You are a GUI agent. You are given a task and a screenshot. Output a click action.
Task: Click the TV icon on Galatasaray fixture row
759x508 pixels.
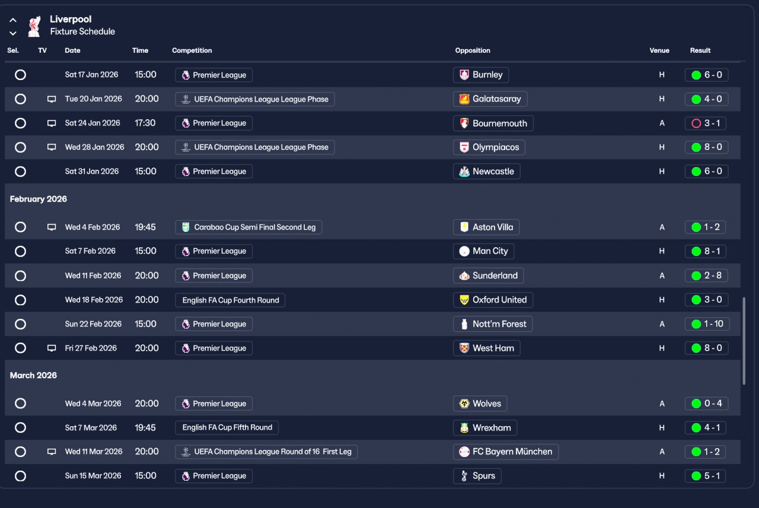point(52,100)
